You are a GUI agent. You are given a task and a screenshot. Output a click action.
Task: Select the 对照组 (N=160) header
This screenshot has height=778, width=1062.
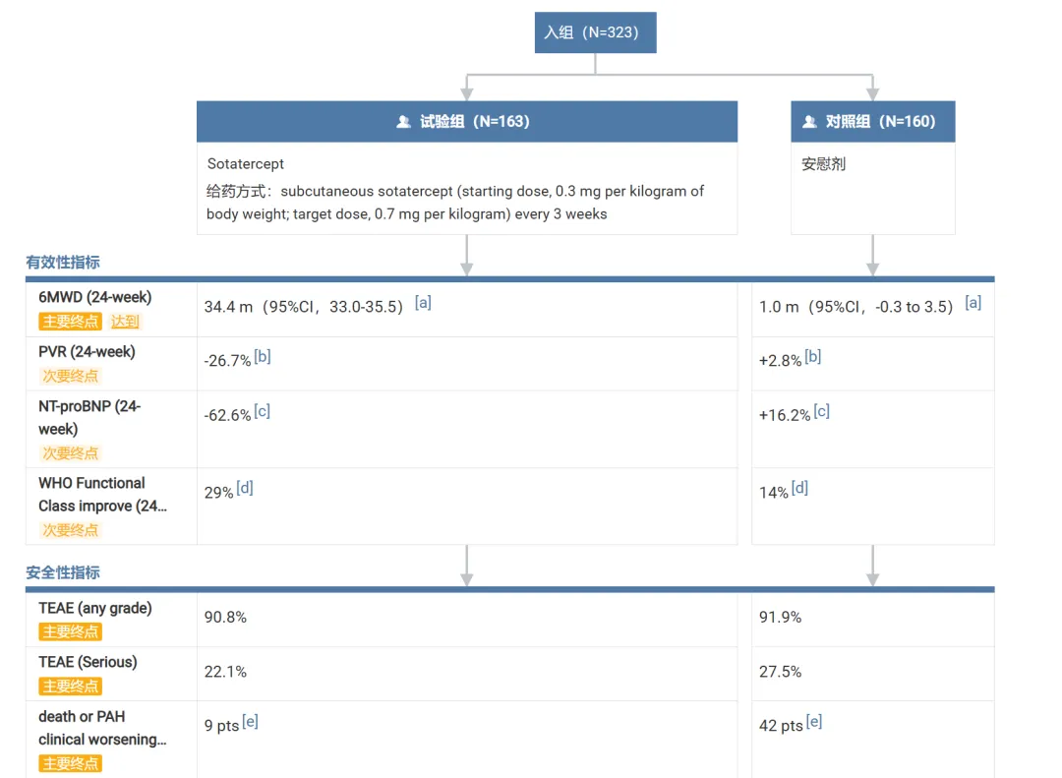coord(880,122)
